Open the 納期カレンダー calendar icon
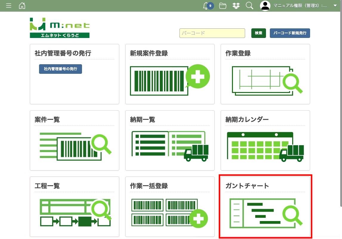The height and width of the screenshot is (239, 342). pyautogui.click(x=265, y=146)
